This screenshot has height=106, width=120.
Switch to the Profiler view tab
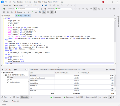click(25, 97)
